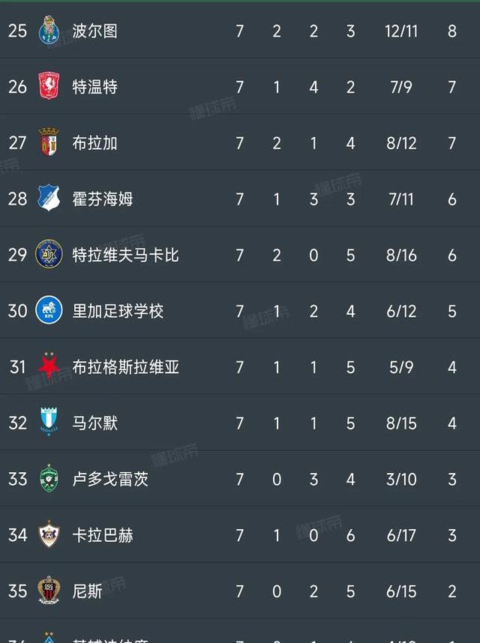Click the Malmö shield badge

(x=48, y=423)
